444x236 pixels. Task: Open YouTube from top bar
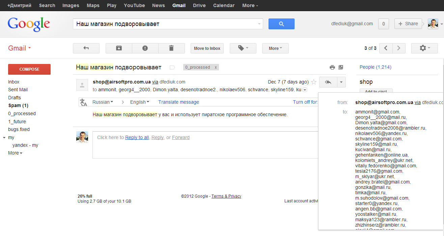point(134,5)
